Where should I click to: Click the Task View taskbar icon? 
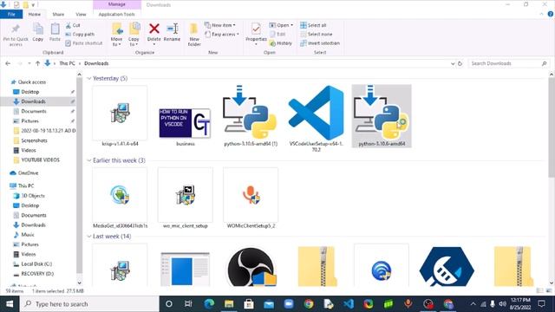(x=188, y=303)
